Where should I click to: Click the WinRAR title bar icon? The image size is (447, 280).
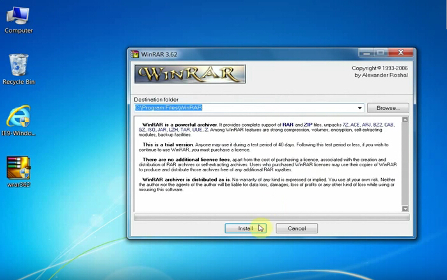[135, 54]
